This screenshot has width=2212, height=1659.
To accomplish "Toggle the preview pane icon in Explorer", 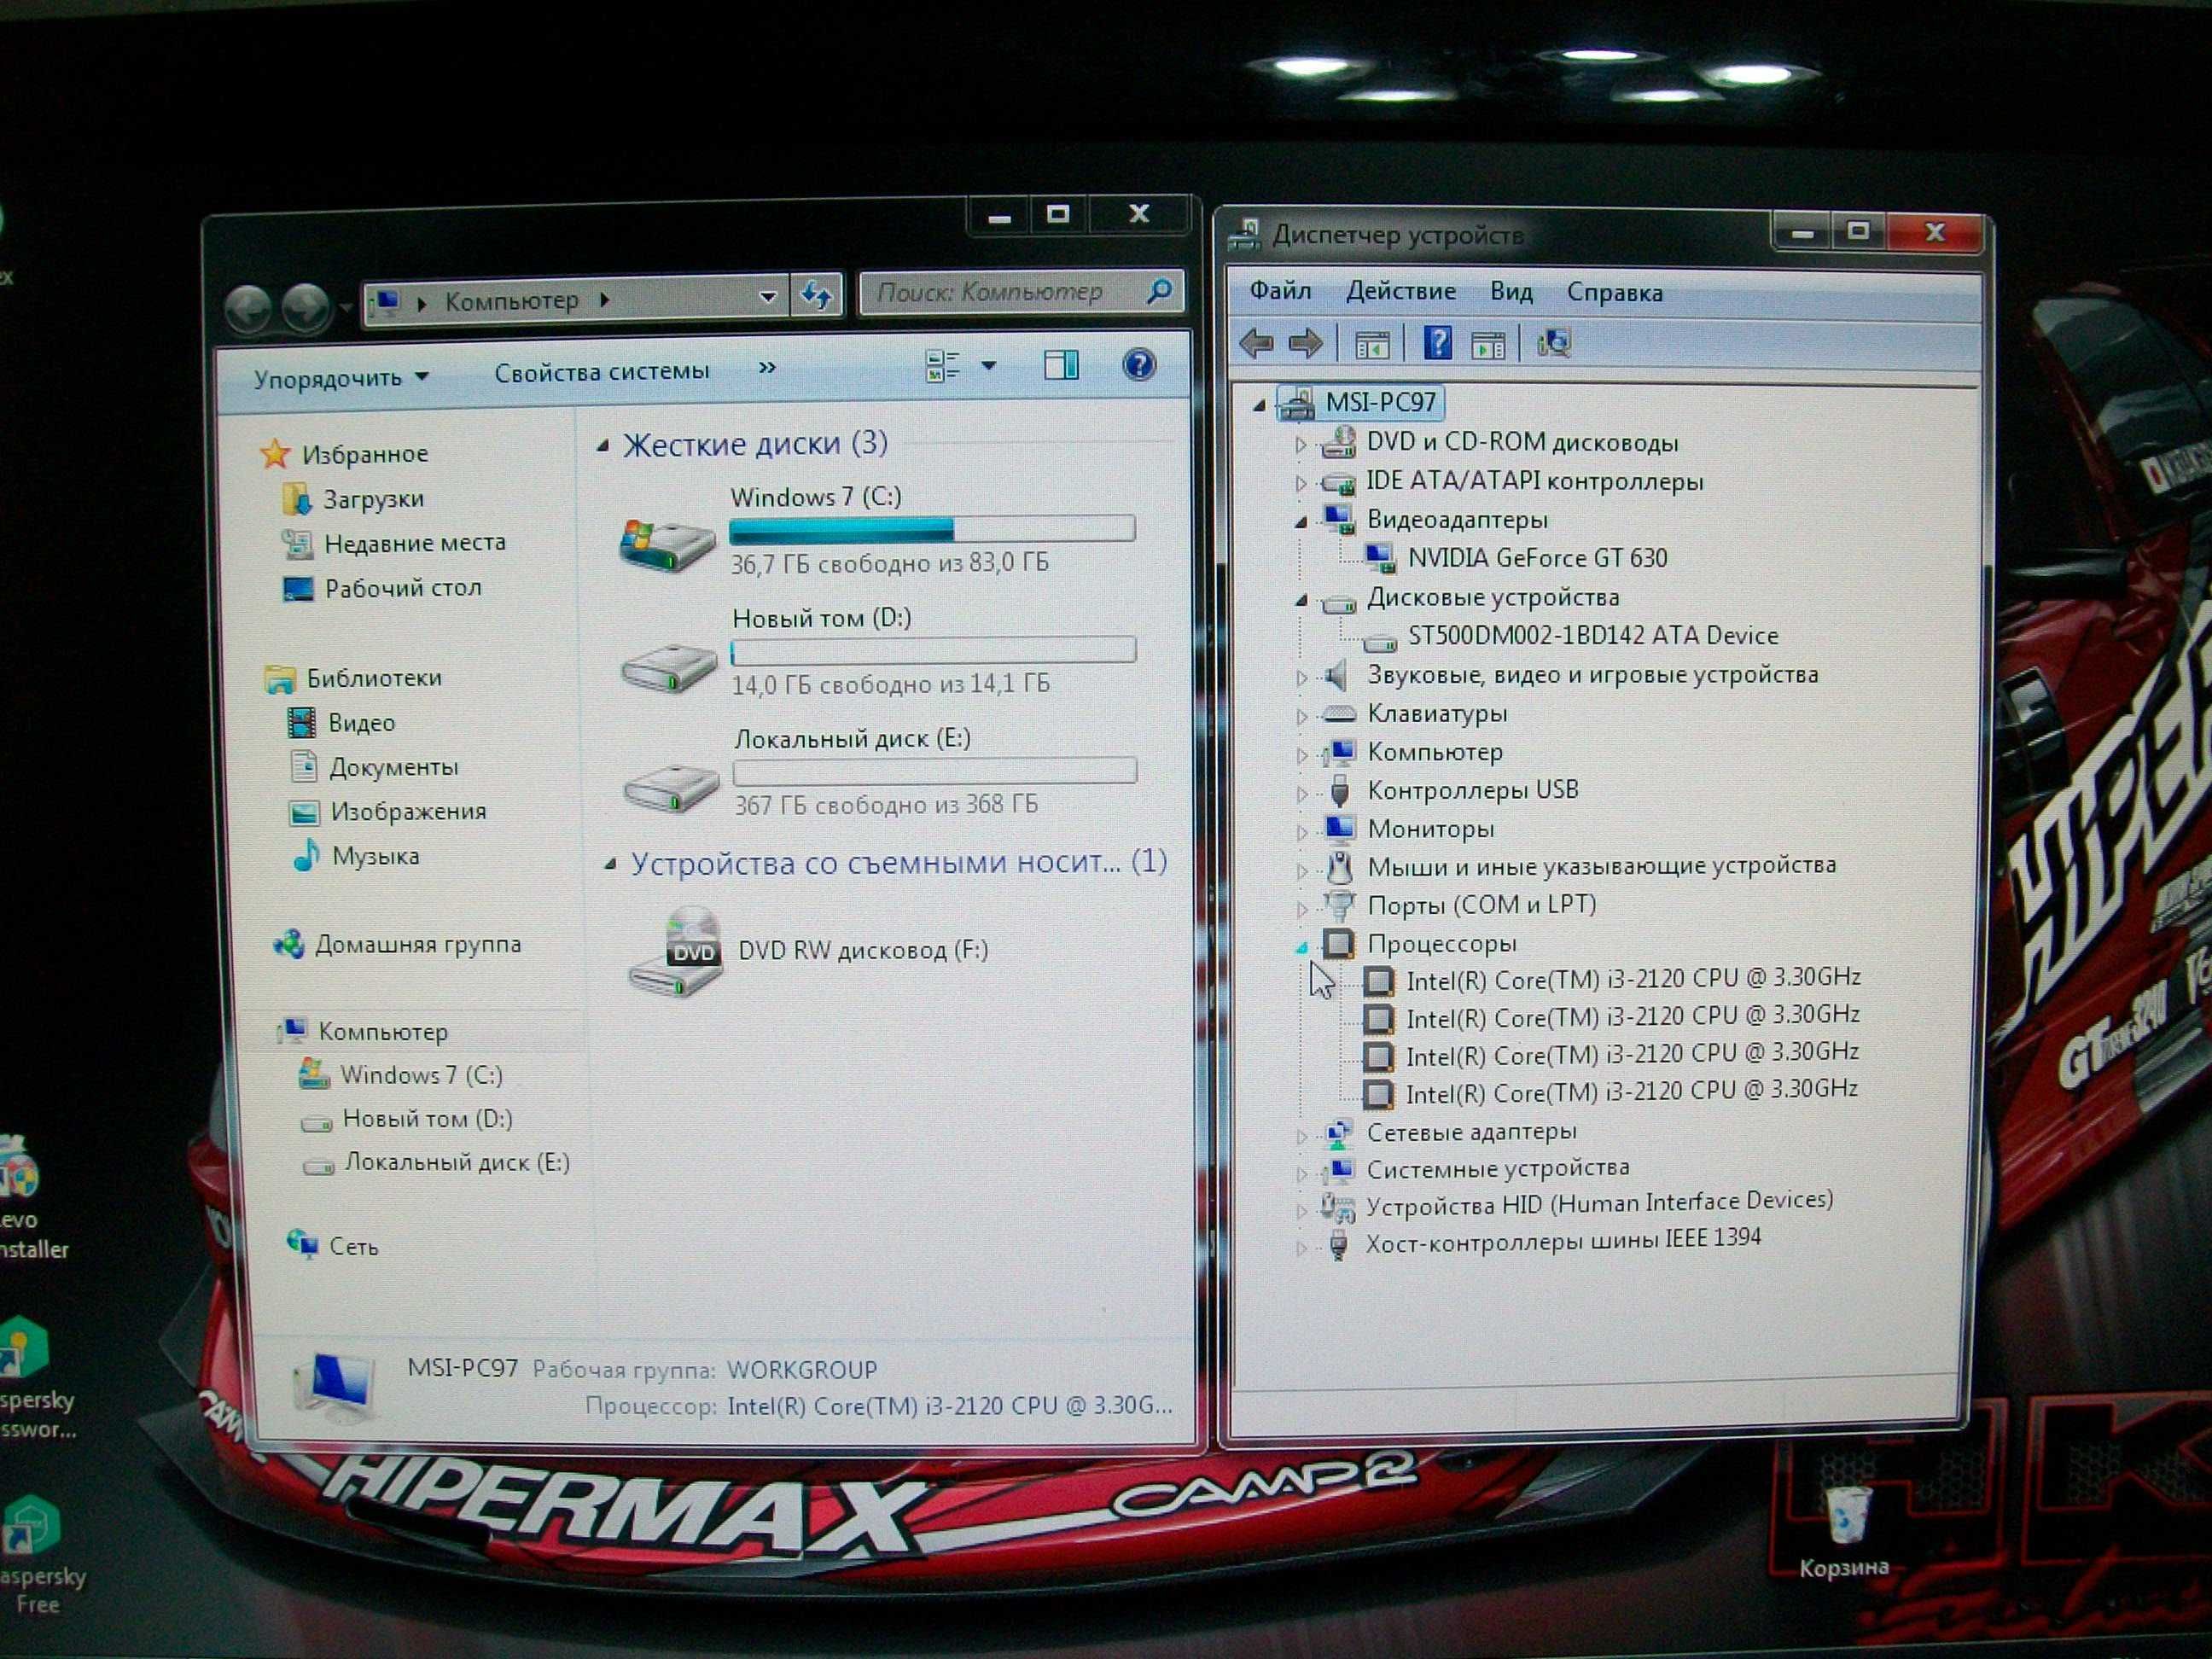I will 1061,365.
